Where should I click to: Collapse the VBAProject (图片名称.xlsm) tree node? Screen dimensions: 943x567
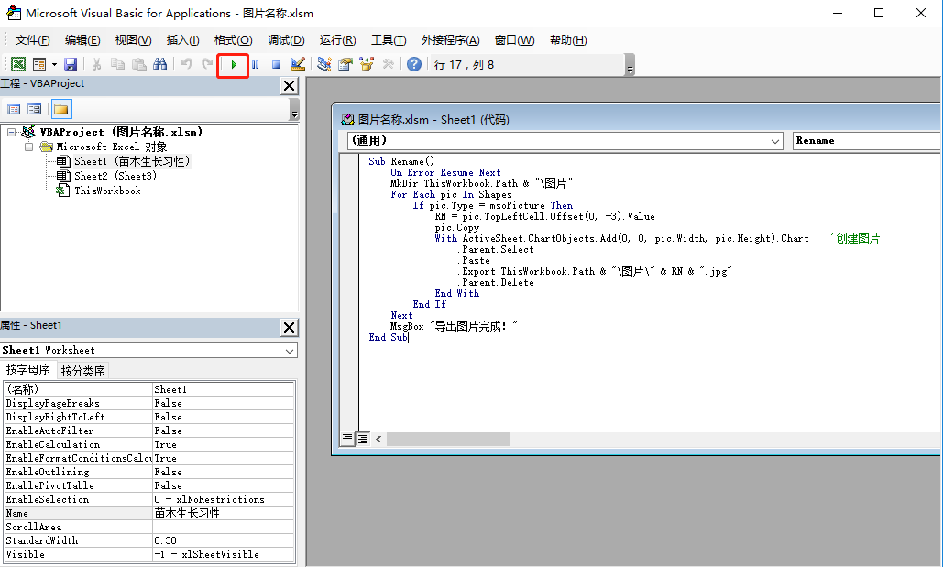pos(11,132)
